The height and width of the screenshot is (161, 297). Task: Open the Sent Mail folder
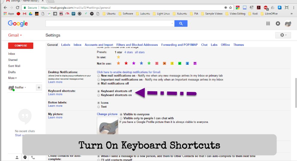(x=14, y=66)
